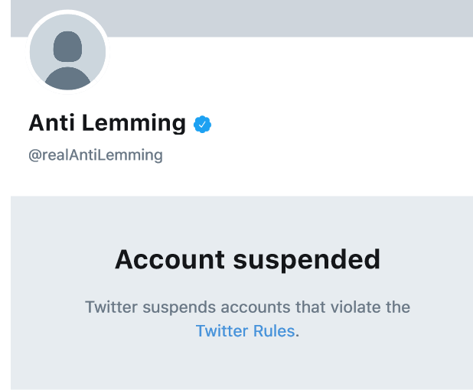Click the word Account in the heading
This screenshot has width=473, height=390.
pyautogui.click(x=170, y=259)
